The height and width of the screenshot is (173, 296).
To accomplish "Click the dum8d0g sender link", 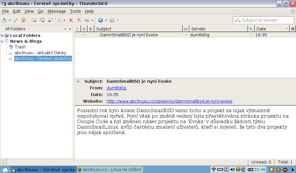I will [x=116, y=88].
